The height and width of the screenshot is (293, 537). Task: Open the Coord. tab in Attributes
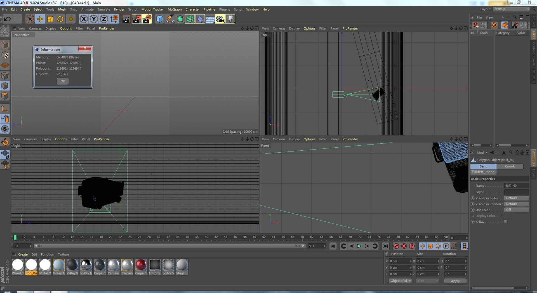pos(510,166)
